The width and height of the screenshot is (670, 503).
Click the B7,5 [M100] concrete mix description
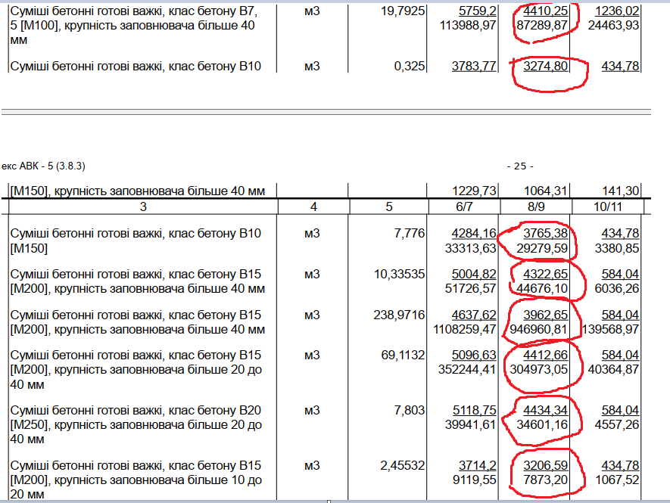point(136,26)
